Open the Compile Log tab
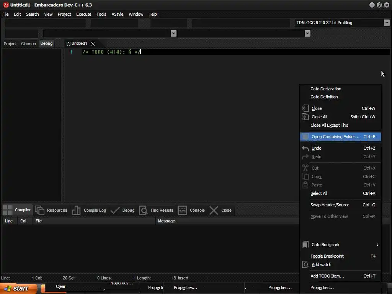 [95, 210]
